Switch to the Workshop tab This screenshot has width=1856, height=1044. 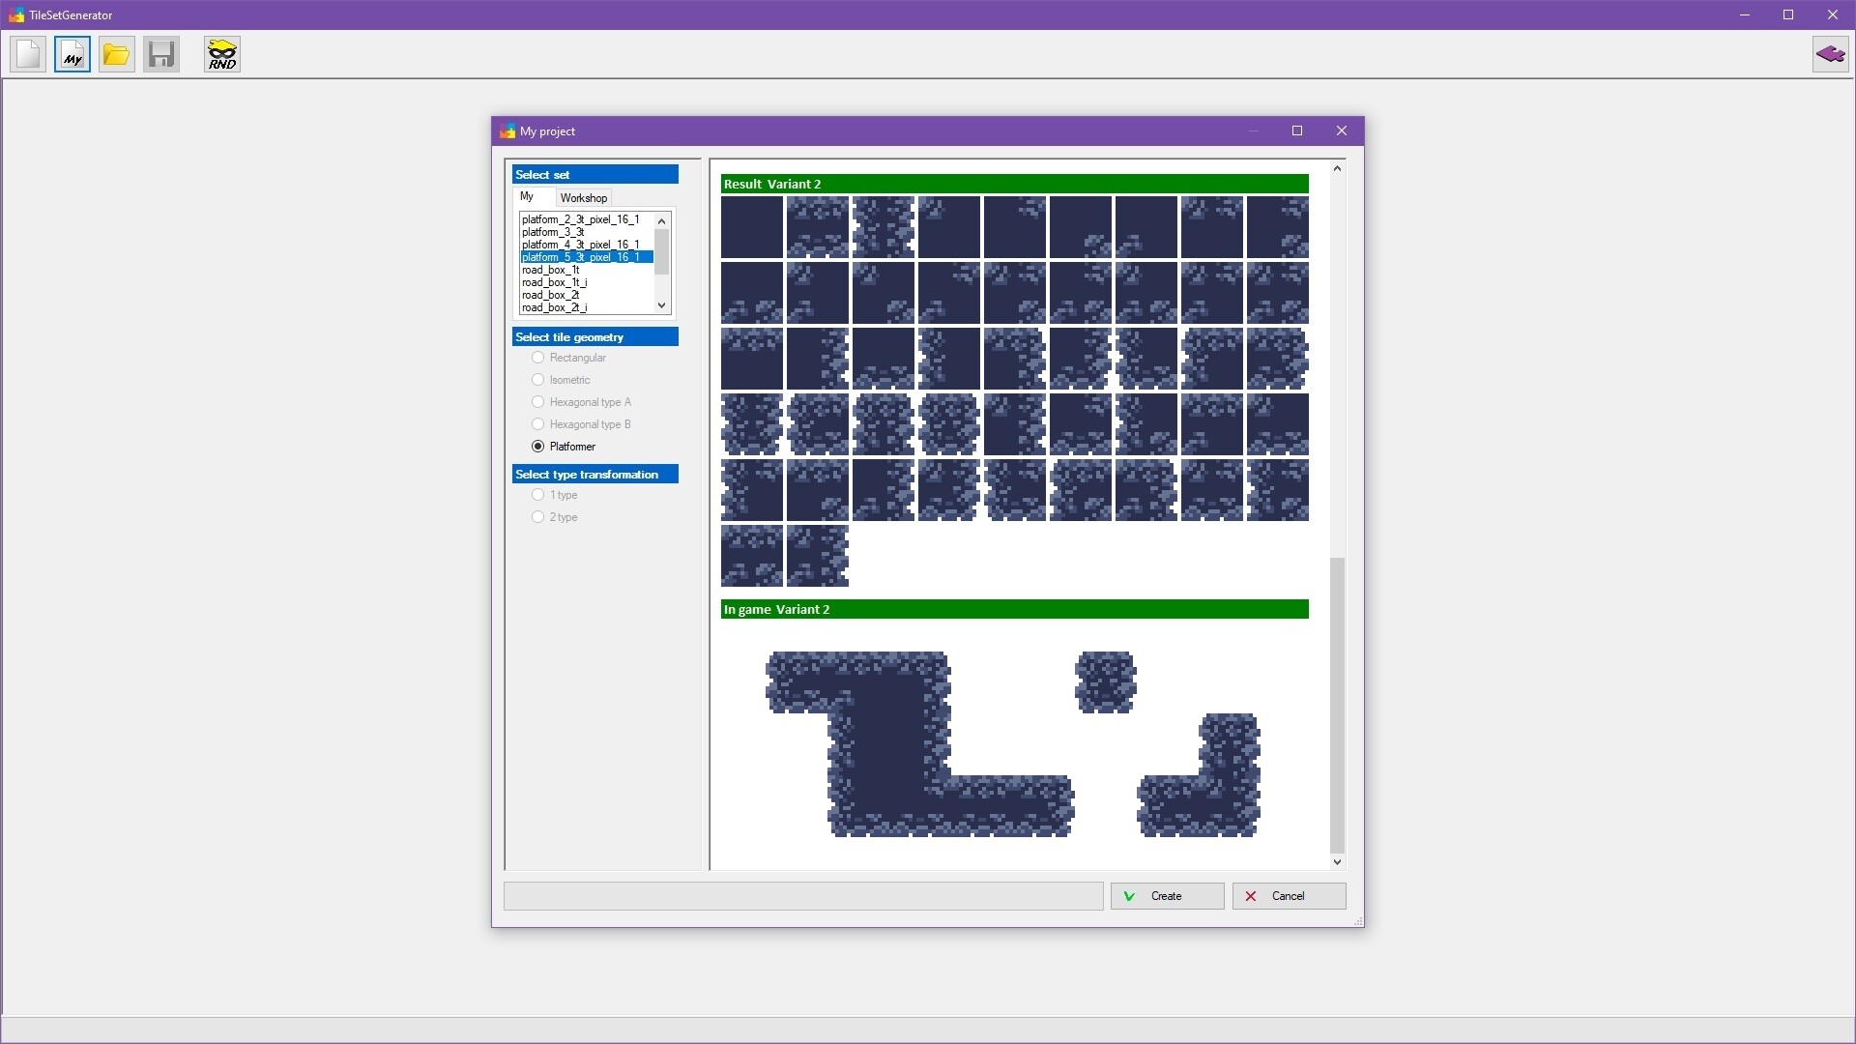[583, 198]
